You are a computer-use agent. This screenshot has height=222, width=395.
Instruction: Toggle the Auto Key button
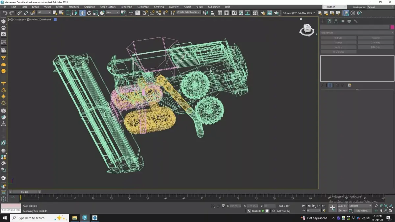(343, 206)
